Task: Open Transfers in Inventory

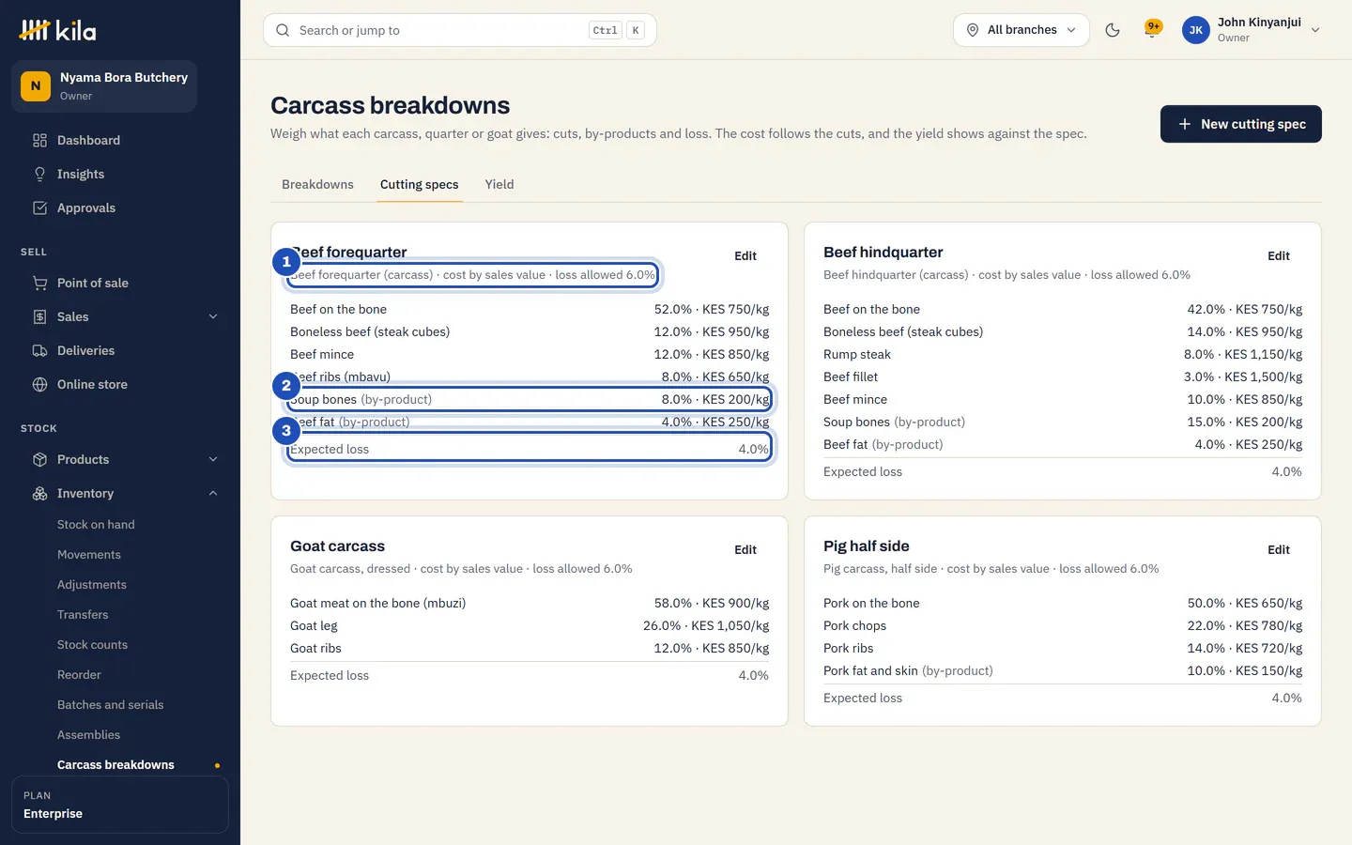Action: click(x=83, y=615)
